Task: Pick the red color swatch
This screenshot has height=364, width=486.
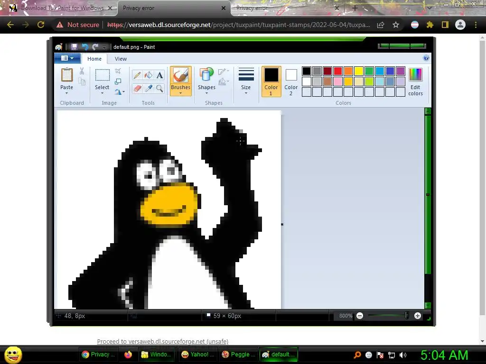Action: 338,71
